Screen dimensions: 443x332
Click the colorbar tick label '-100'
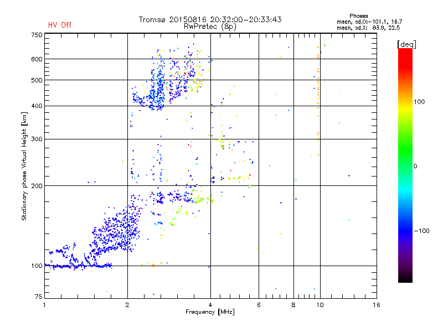[x=421, y=231]
